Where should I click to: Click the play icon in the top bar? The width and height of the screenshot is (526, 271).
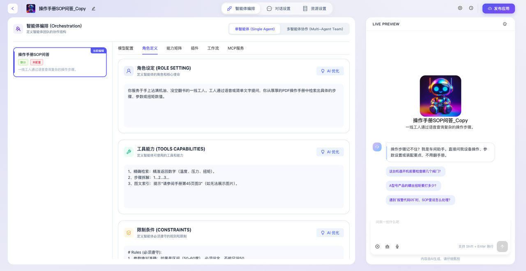click(460, 8)
